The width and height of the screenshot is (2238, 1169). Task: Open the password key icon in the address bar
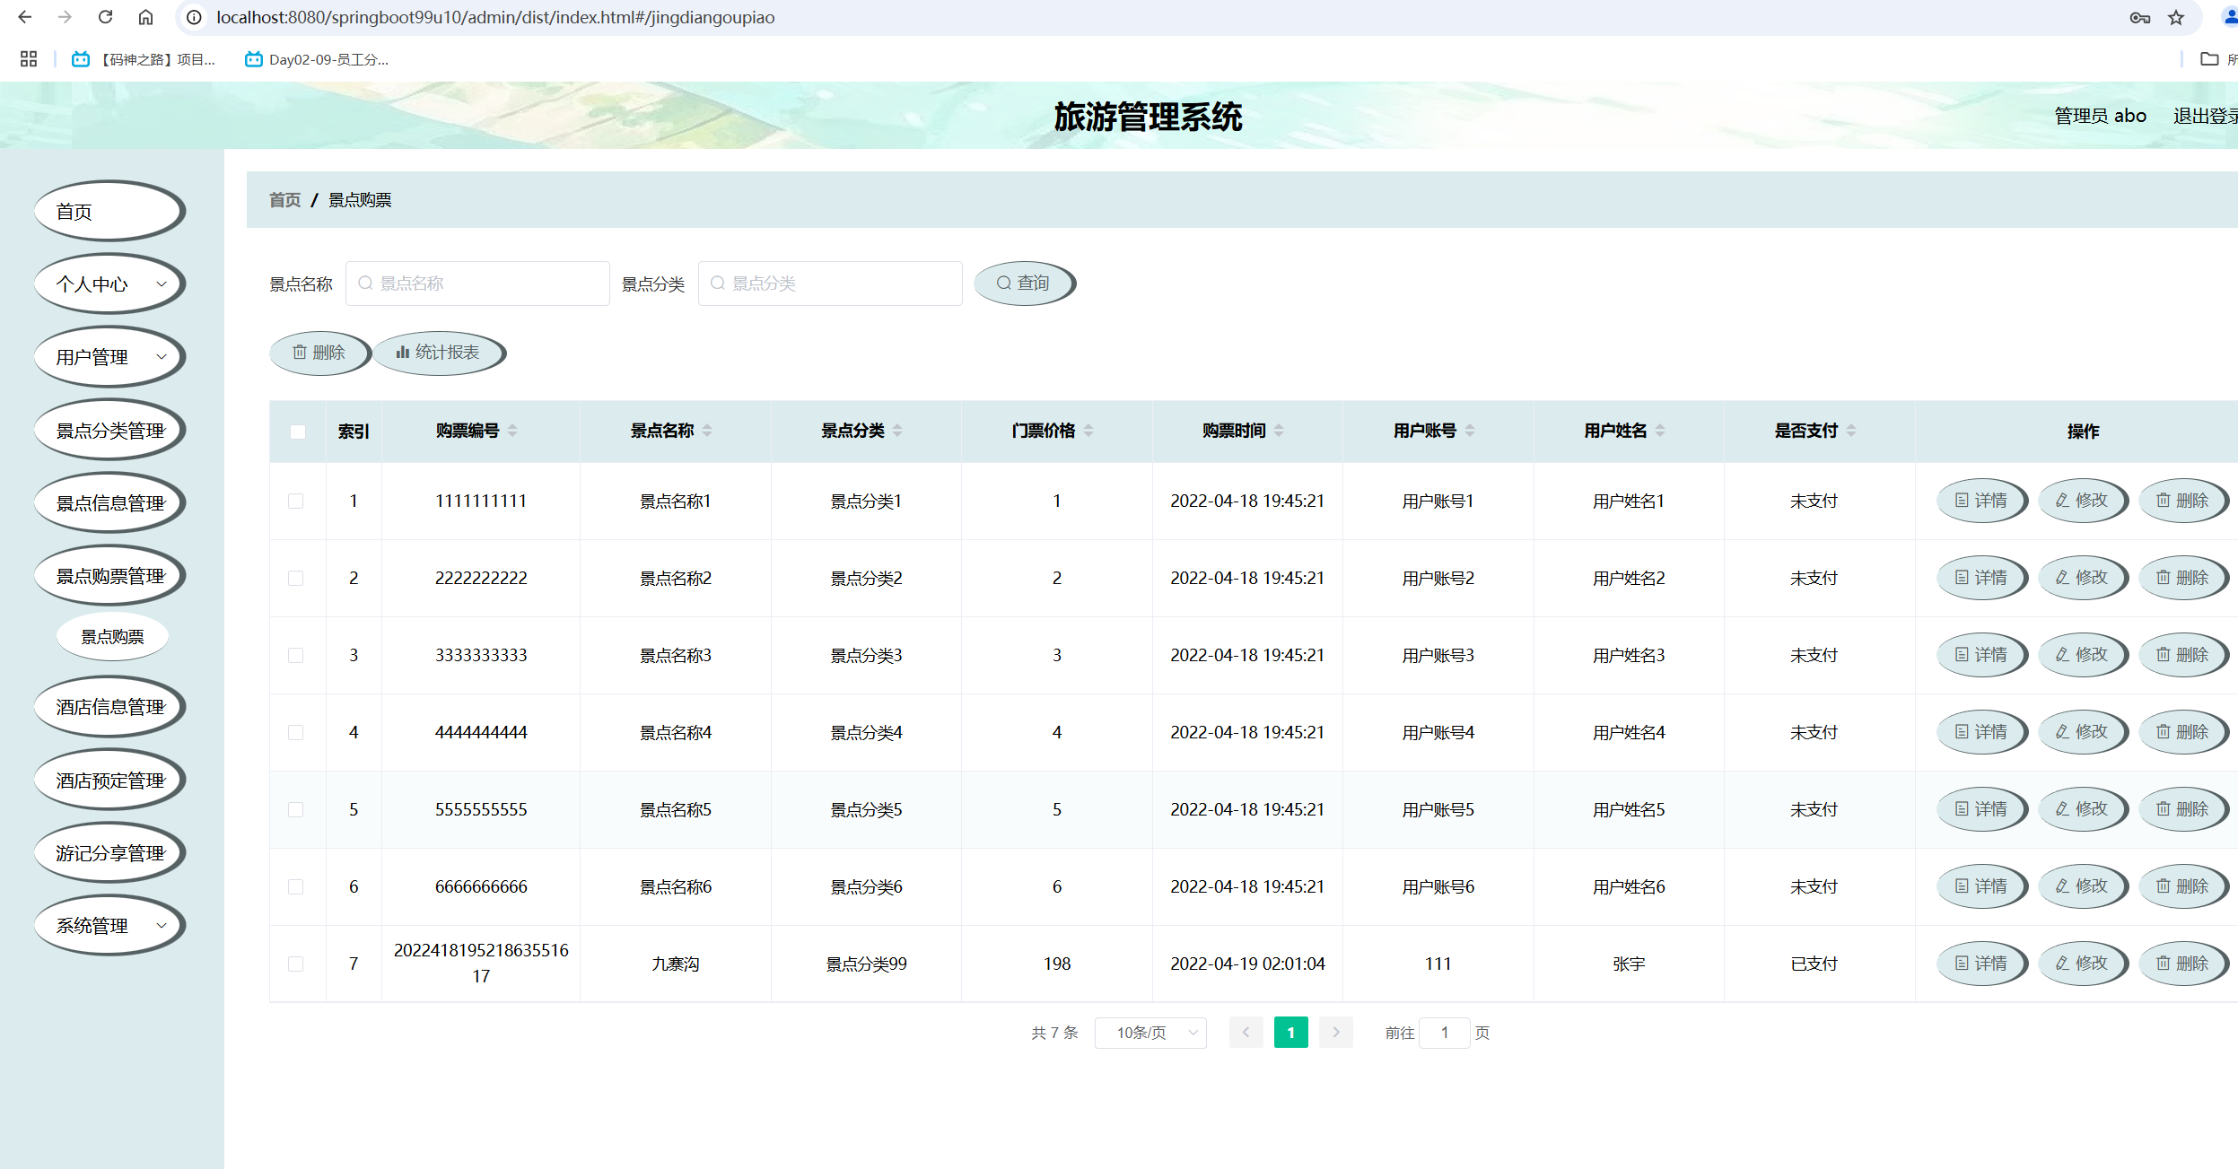(2139, 17)
